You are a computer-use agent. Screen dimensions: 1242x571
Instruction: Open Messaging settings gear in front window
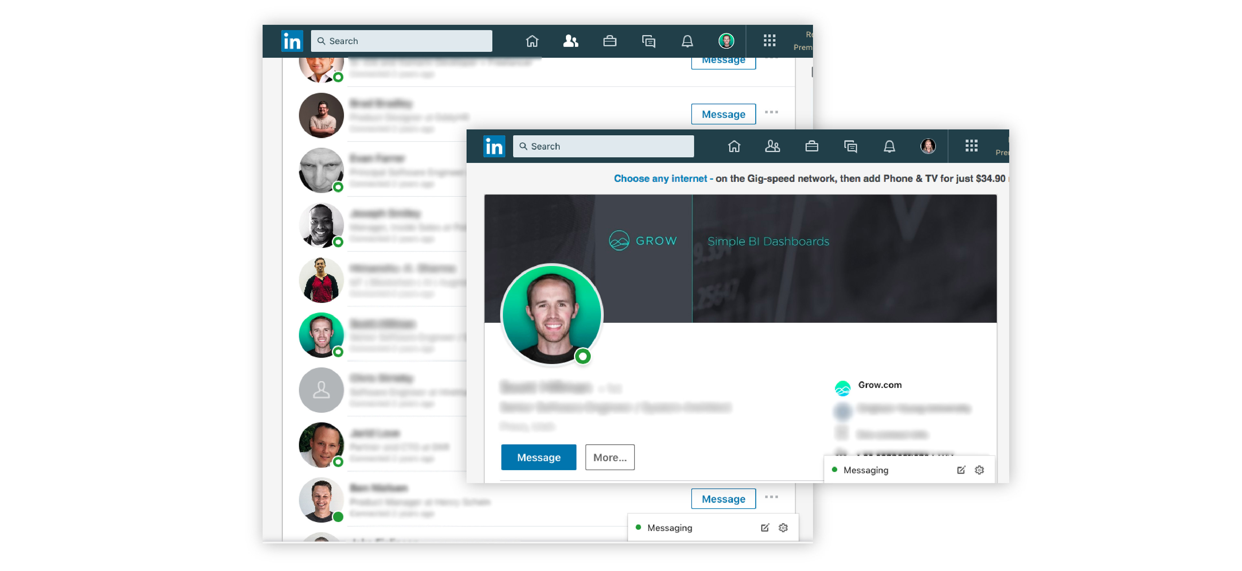pos(979,470)
